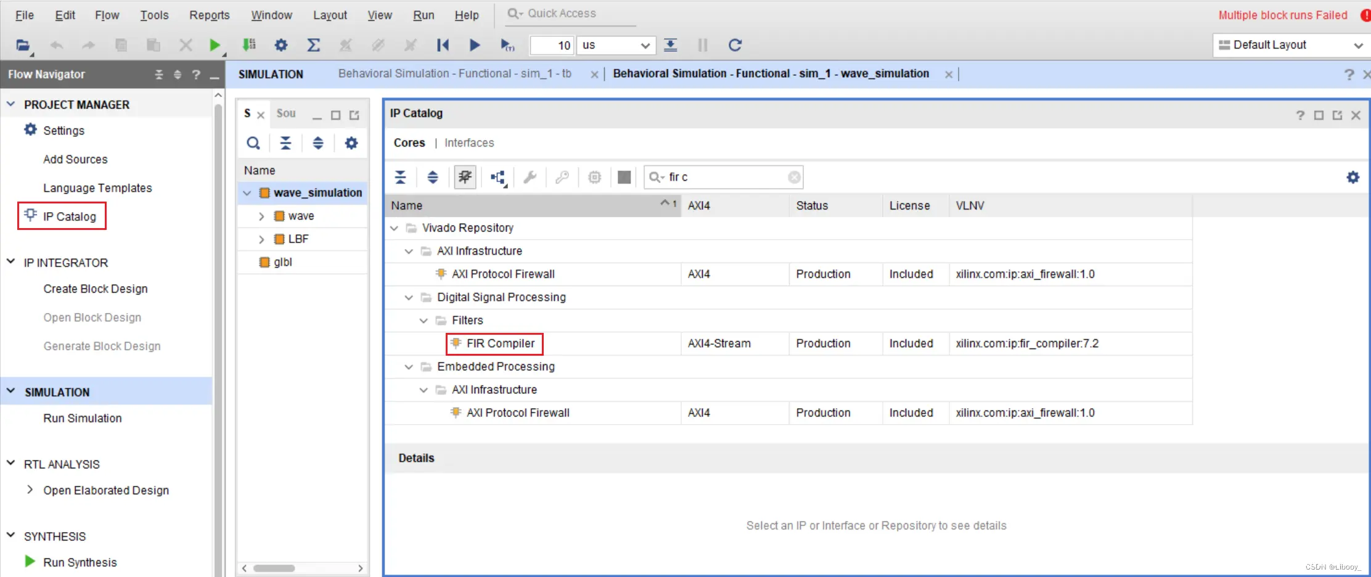Expand all in Scope panel

pyautogui.click(x=317, y=143)
